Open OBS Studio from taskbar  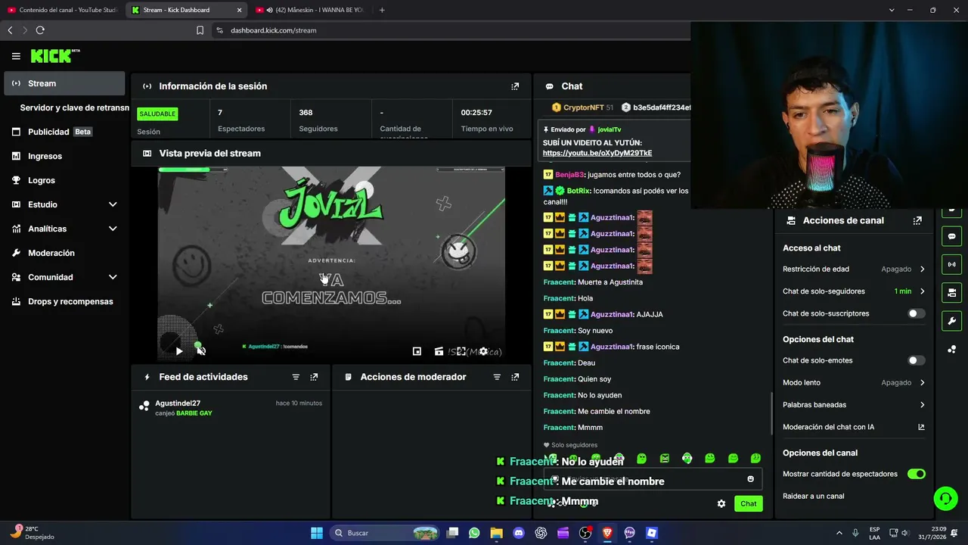pos(585,533)
